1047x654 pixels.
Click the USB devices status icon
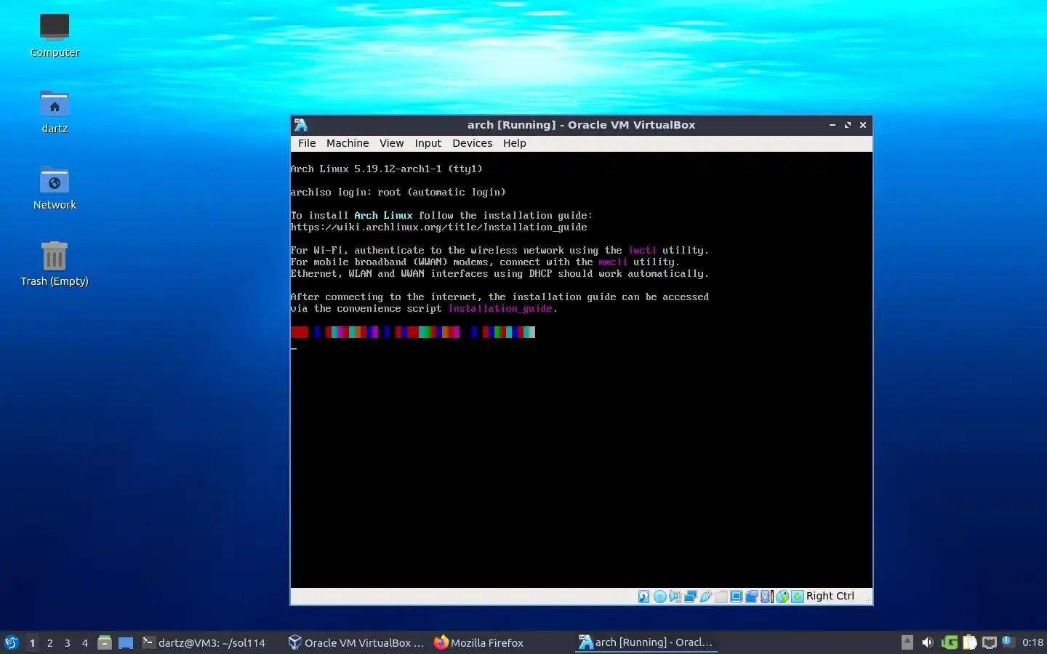[705, 597]
